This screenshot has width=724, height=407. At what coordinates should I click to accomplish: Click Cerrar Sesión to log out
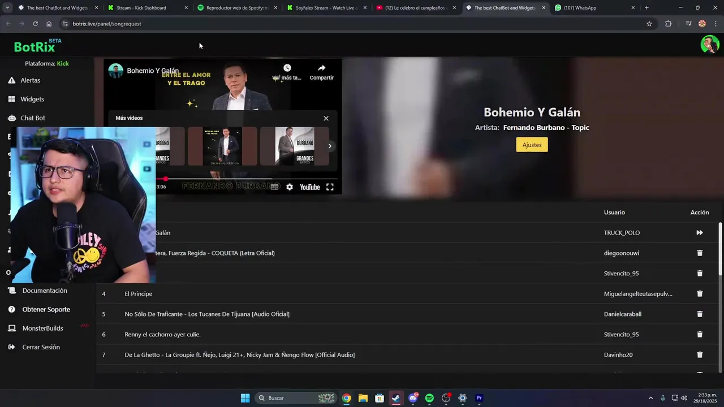pos(41,347)
